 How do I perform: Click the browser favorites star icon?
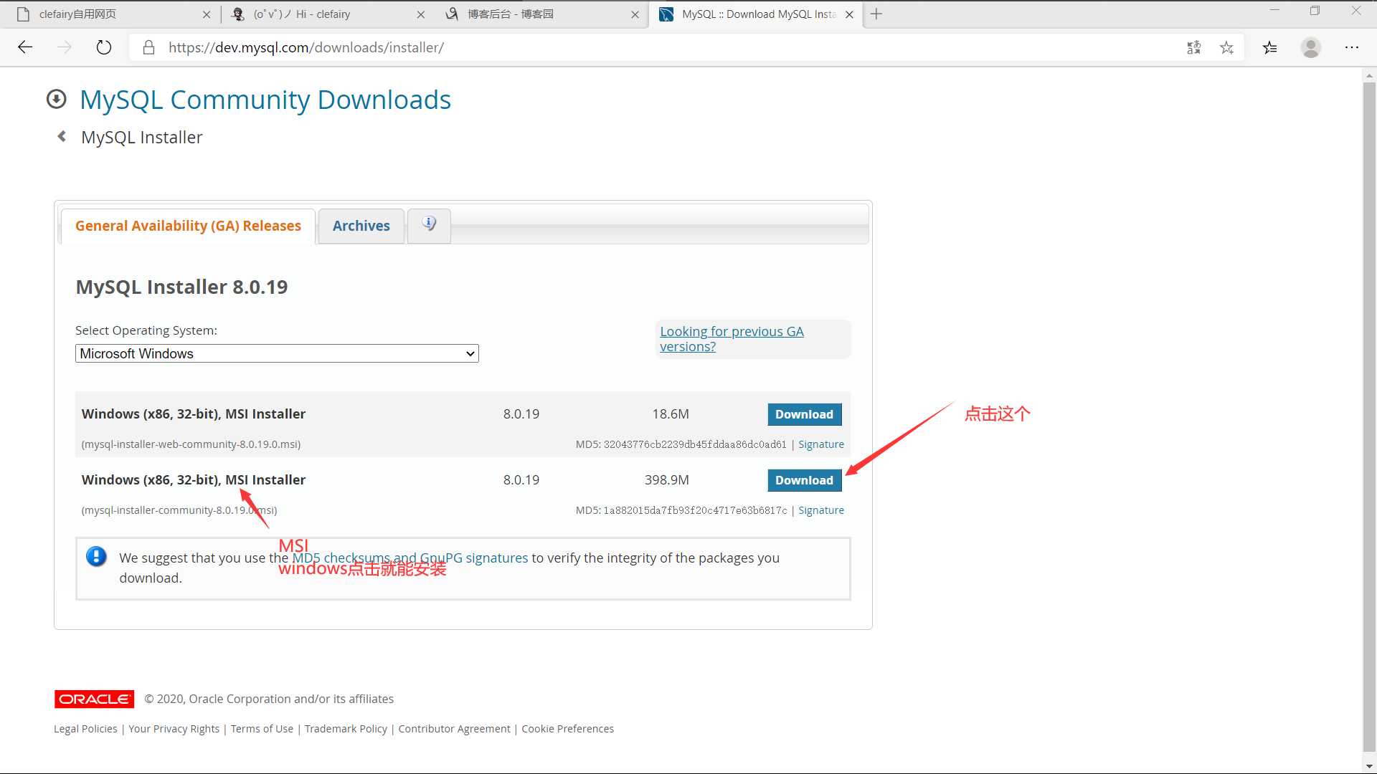point(1226,47)
